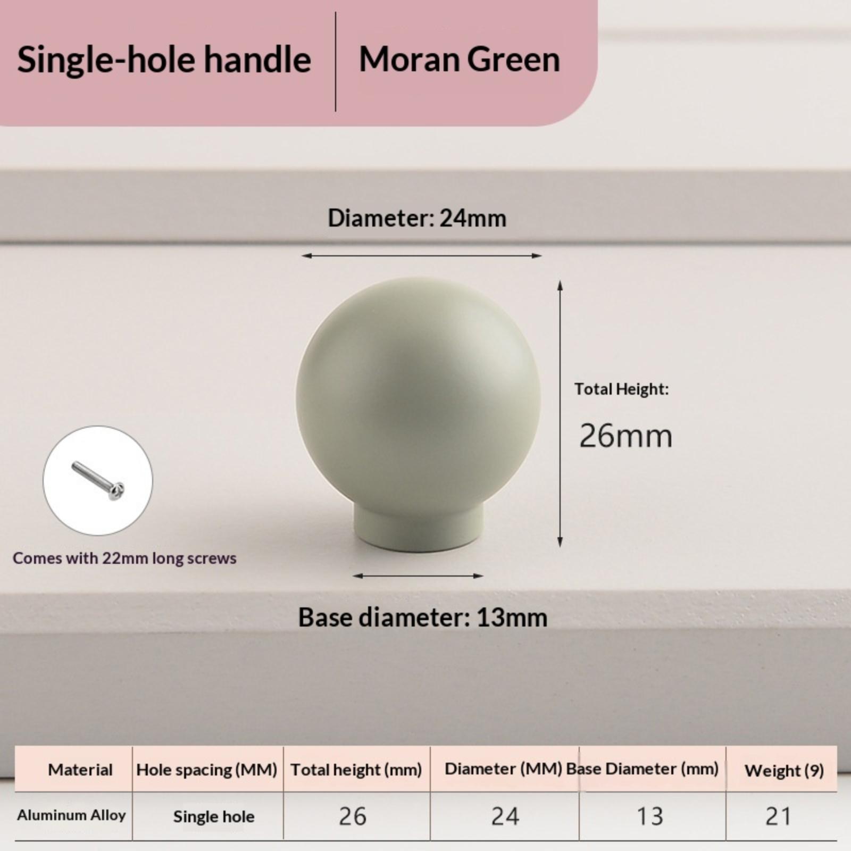This screenshot has width=851, height=851.
Task: Click the "Single-hole handle" title
Action: click(164, 60)
